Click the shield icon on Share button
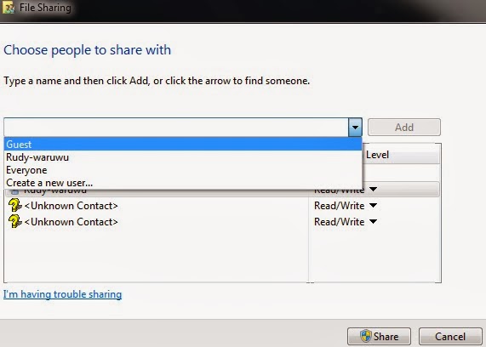This screenshot has height=347, width=486. 366,336
